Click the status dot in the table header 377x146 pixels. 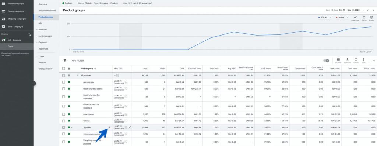(69, 69)
